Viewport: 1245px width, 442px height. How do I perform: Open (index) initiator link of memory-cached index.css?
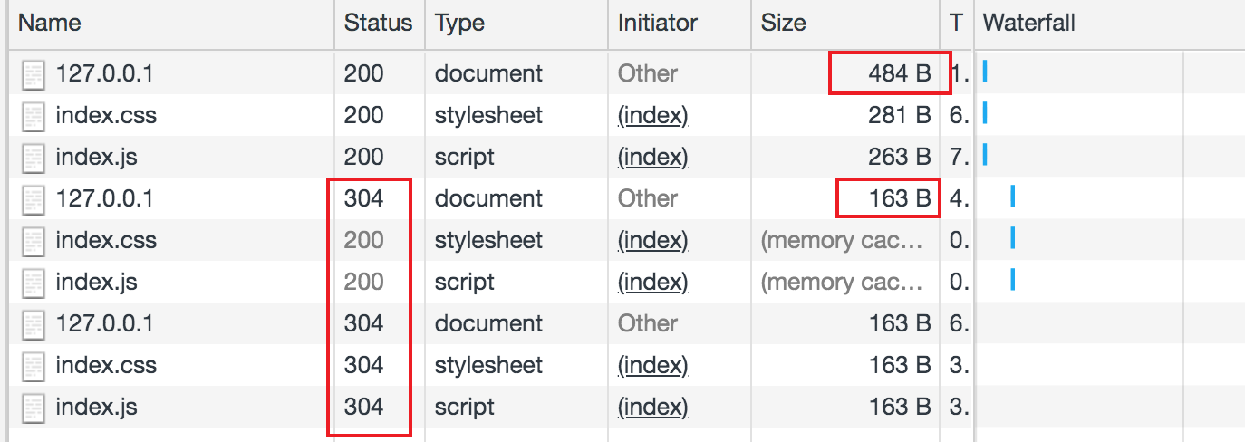[652, 241]
